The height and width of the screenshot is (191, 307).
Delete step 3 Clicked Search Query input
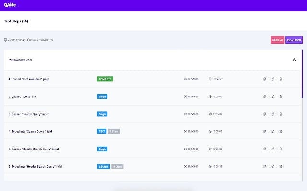281,114
